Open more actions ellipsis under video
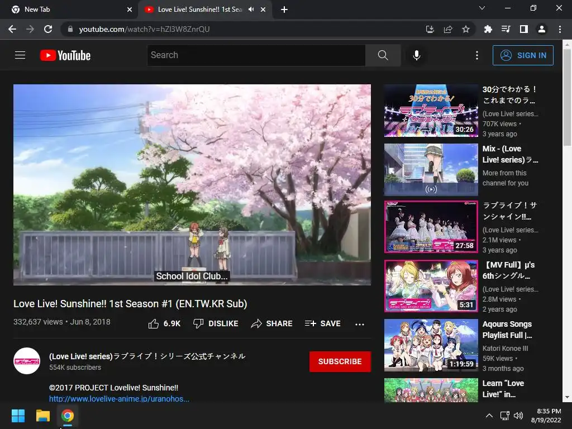Image resolution: width=572 pixels, height=429 pixels. (360, 324)
